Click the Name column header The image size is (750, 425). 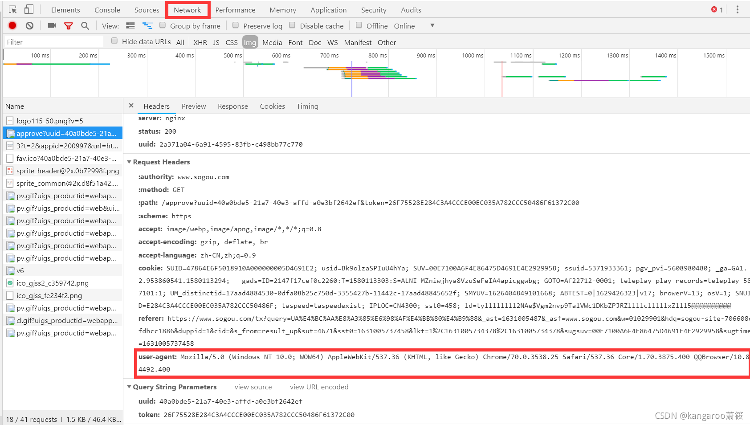62,106
